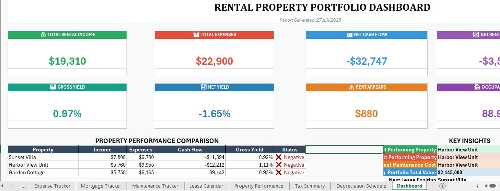Click the money bag icon beside Total Rental Income
The height and width of the screenshot is (191, 500).
coord(43,35)
